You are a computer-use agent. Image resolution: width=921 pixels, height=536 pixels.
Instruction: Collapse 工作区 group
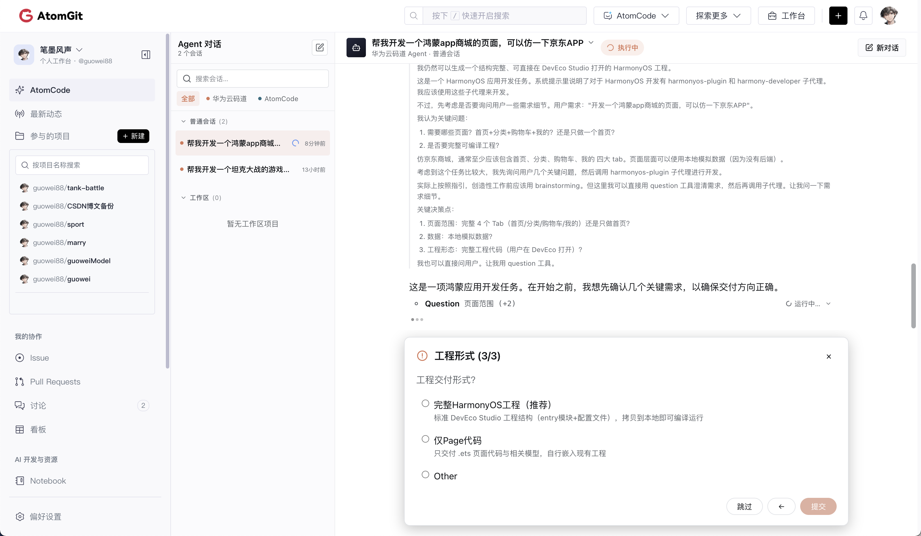(184, 198)
